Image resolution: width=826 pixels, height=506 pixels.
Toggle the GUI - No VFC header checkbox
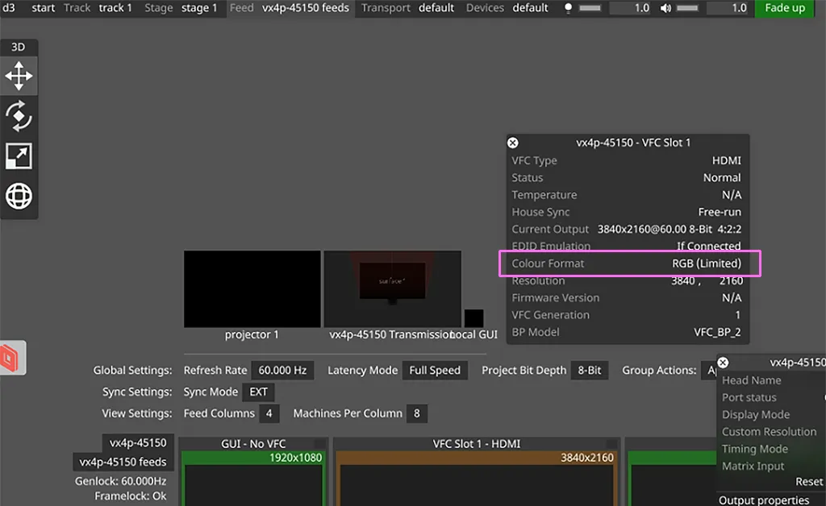tap(319, 444)
